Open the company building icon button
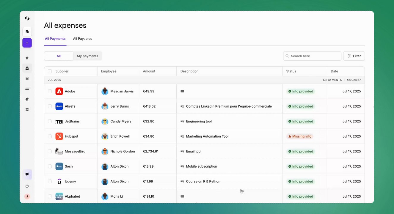This screenshot has height=214, width=394. coord(27,32)
